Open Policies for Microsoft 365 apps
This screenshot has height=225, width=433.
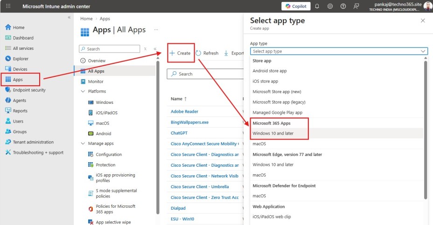coord(112,209)
